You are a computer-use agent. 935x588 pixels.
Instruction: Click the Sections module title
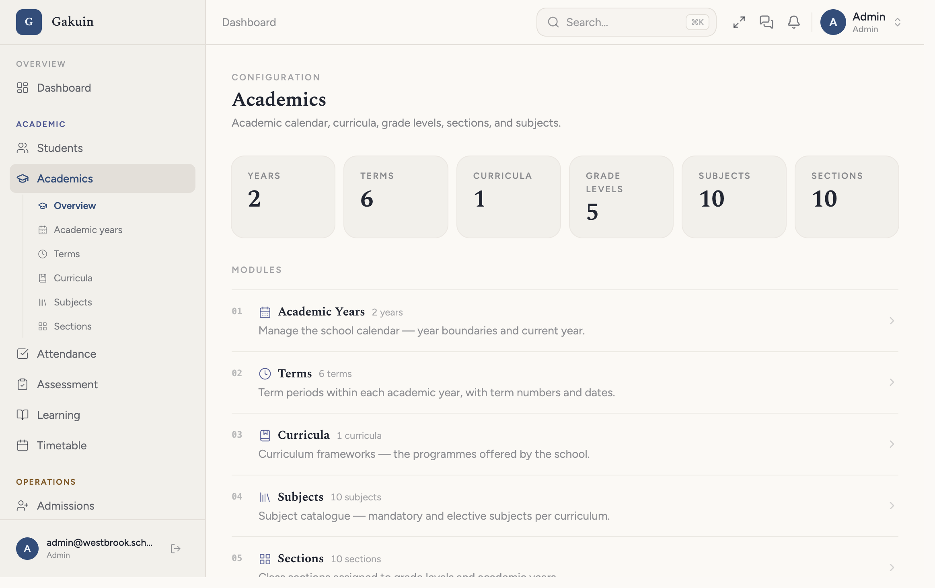coord(301,559)
